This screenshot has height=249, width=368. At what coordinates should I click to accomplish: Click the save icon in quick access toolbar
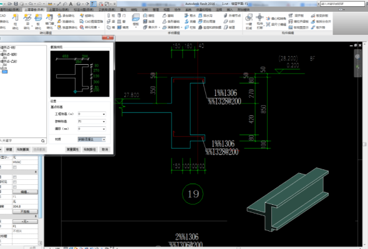pos(16,4)
